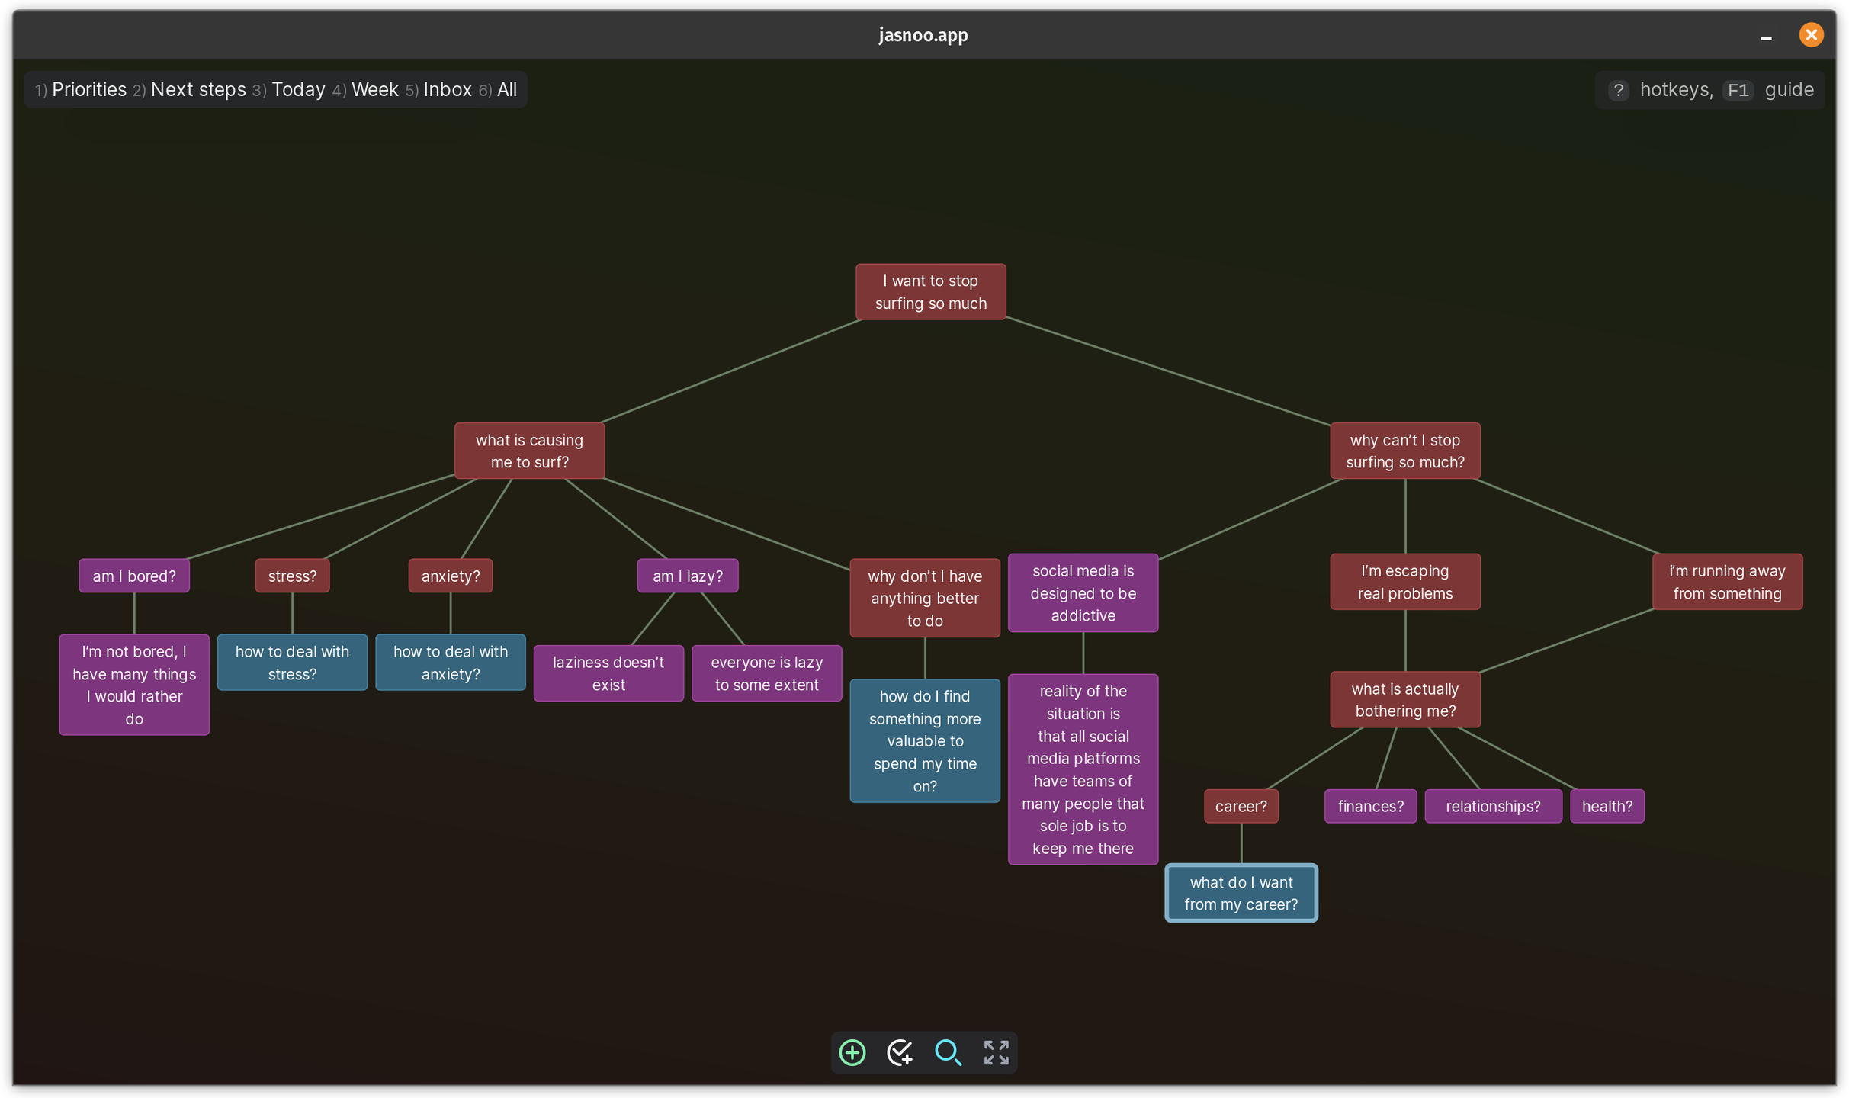The height and width of the screenshot is (1098, 1849).
Task: Select the 'I'm escaping real problems' node
Action: tap(1404, 582)
